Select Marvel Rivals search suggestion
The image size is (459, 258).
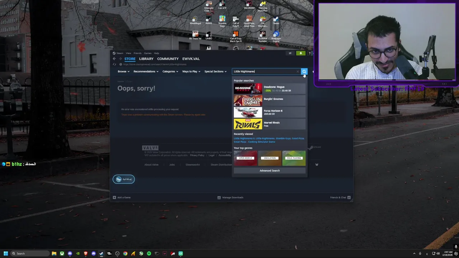point(270,124)
